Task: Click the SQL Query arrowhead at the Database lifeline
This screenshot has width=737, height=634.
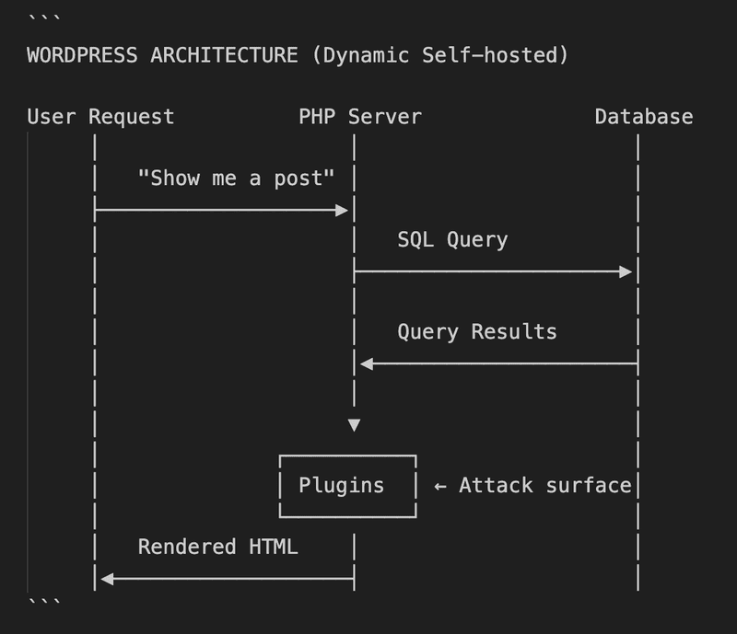Action: 626,271
